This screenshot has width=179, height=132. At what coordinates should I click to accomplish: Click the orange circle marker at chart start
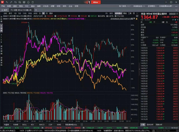pos(4,83)
